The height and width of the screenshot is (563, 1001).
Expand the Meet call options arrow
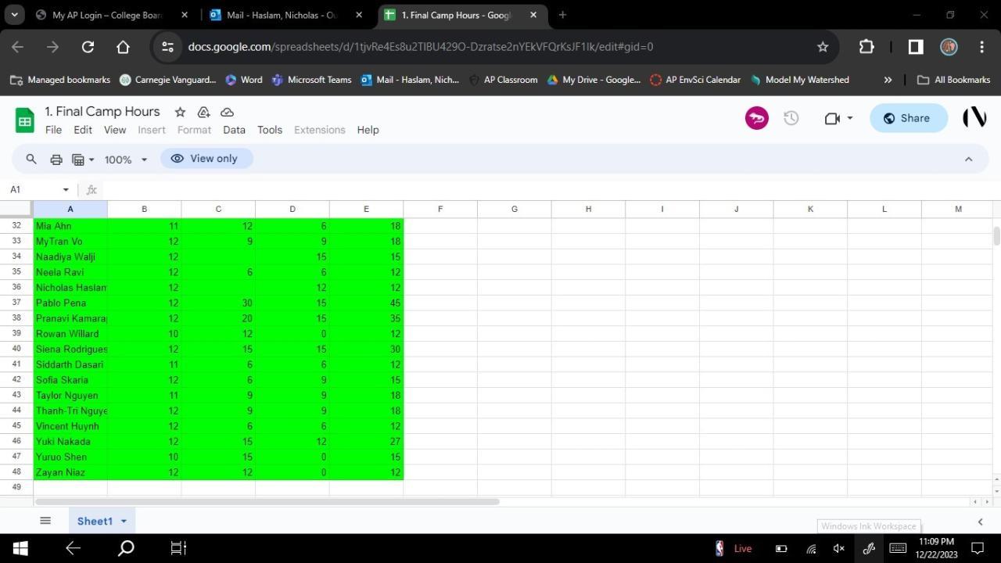coord(850,118)
